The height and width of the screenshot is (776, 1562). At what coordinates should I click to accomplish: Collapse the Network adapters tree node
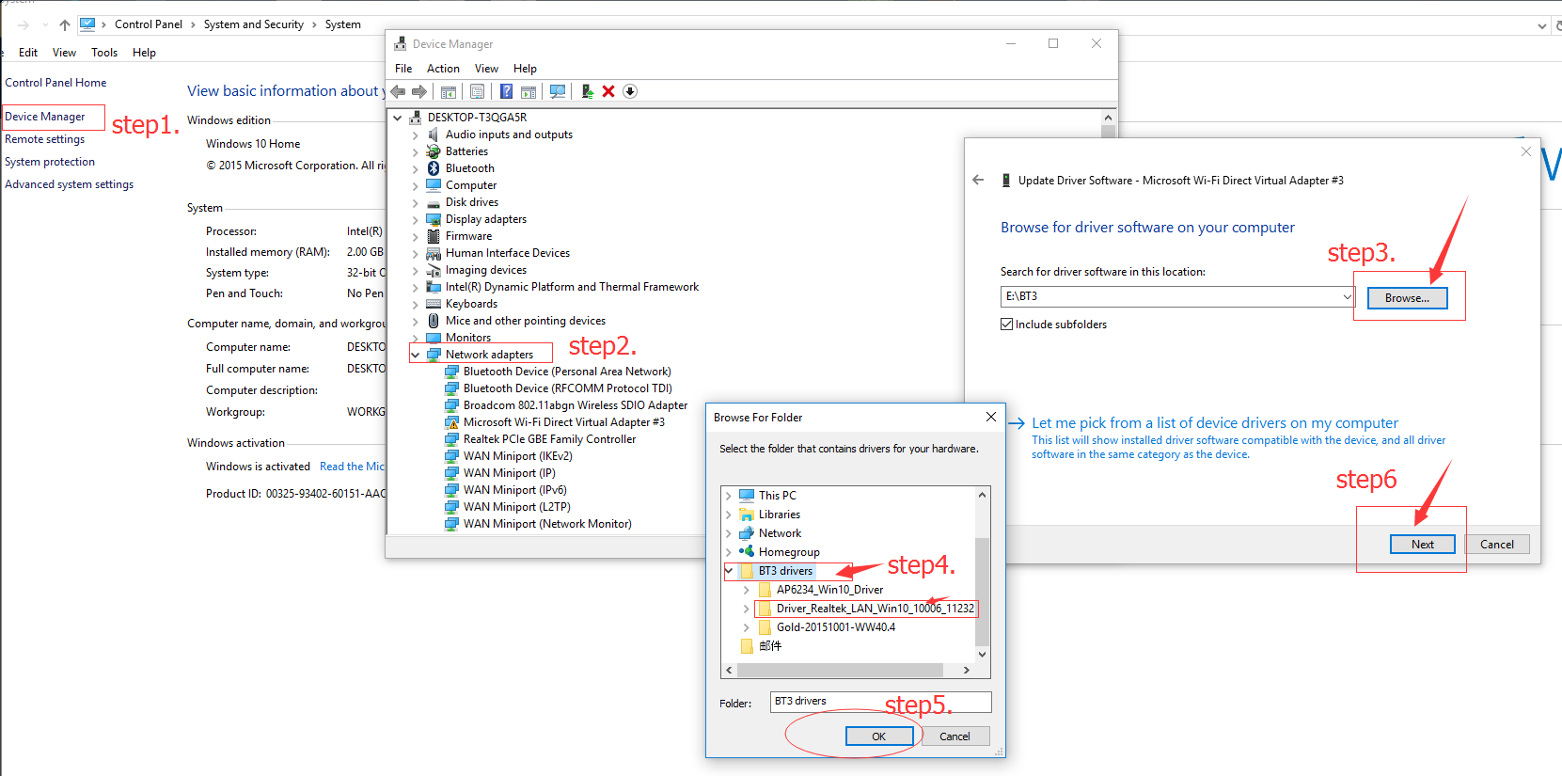pos(416,355)
